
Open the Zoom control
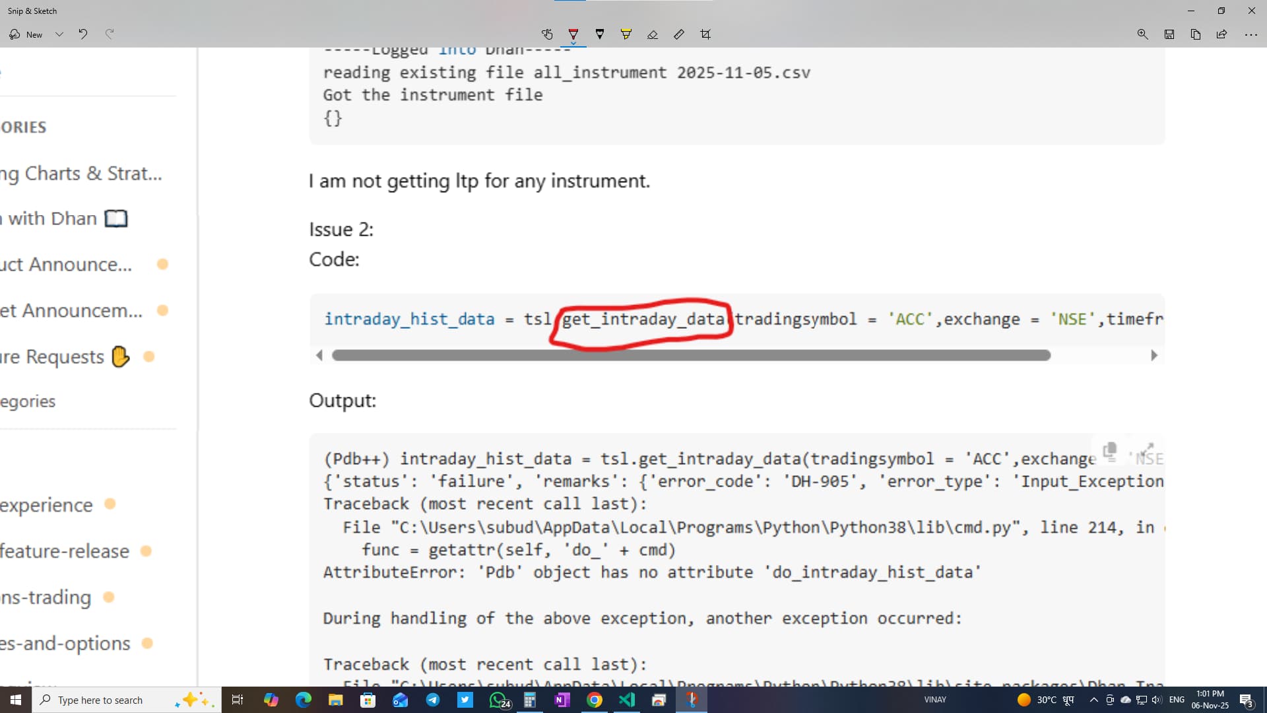(x=1142, y=34)
